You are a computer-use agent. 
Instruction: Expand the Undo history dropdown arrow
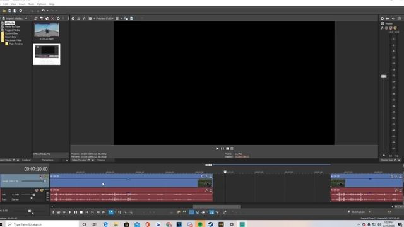click(47, 11)
